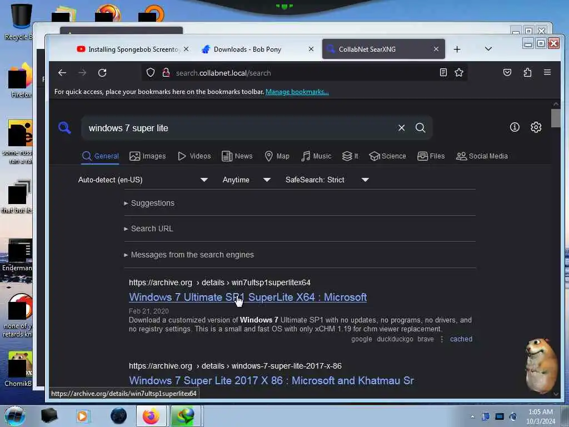The width and height of the screenshot is (569, 427).
Task: Switch to Videos search category
Action: 194,156
